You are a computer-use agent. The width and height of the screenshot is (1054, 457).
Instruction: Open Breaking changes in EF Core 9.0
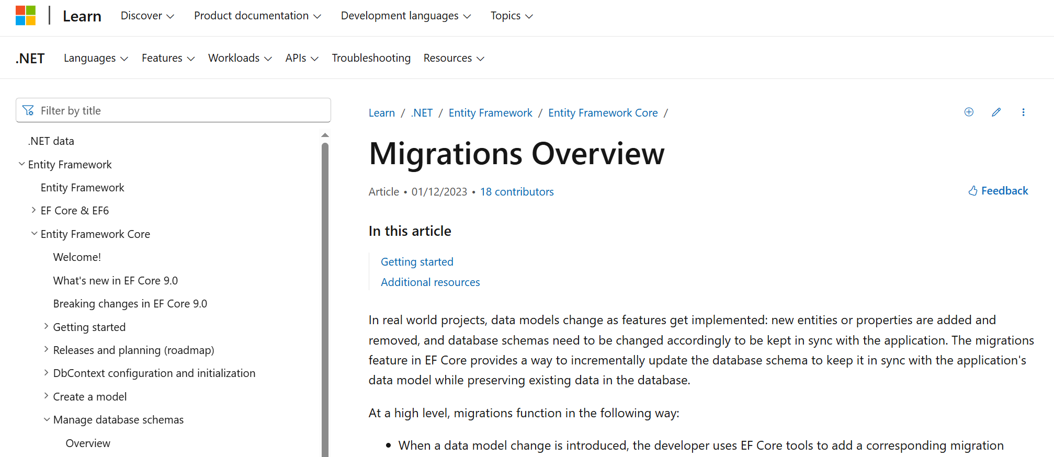(x=130, y=304)
